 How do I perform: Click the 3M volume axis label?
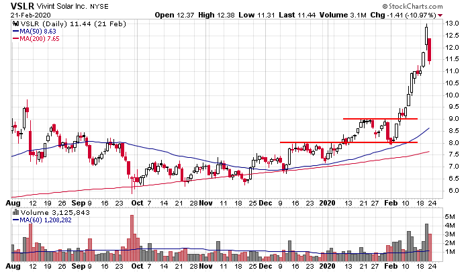click(450, 234)
